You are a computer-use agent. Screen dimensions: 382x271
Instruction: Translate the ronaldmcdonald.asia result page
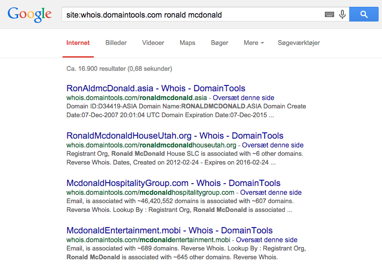(243, 98)
